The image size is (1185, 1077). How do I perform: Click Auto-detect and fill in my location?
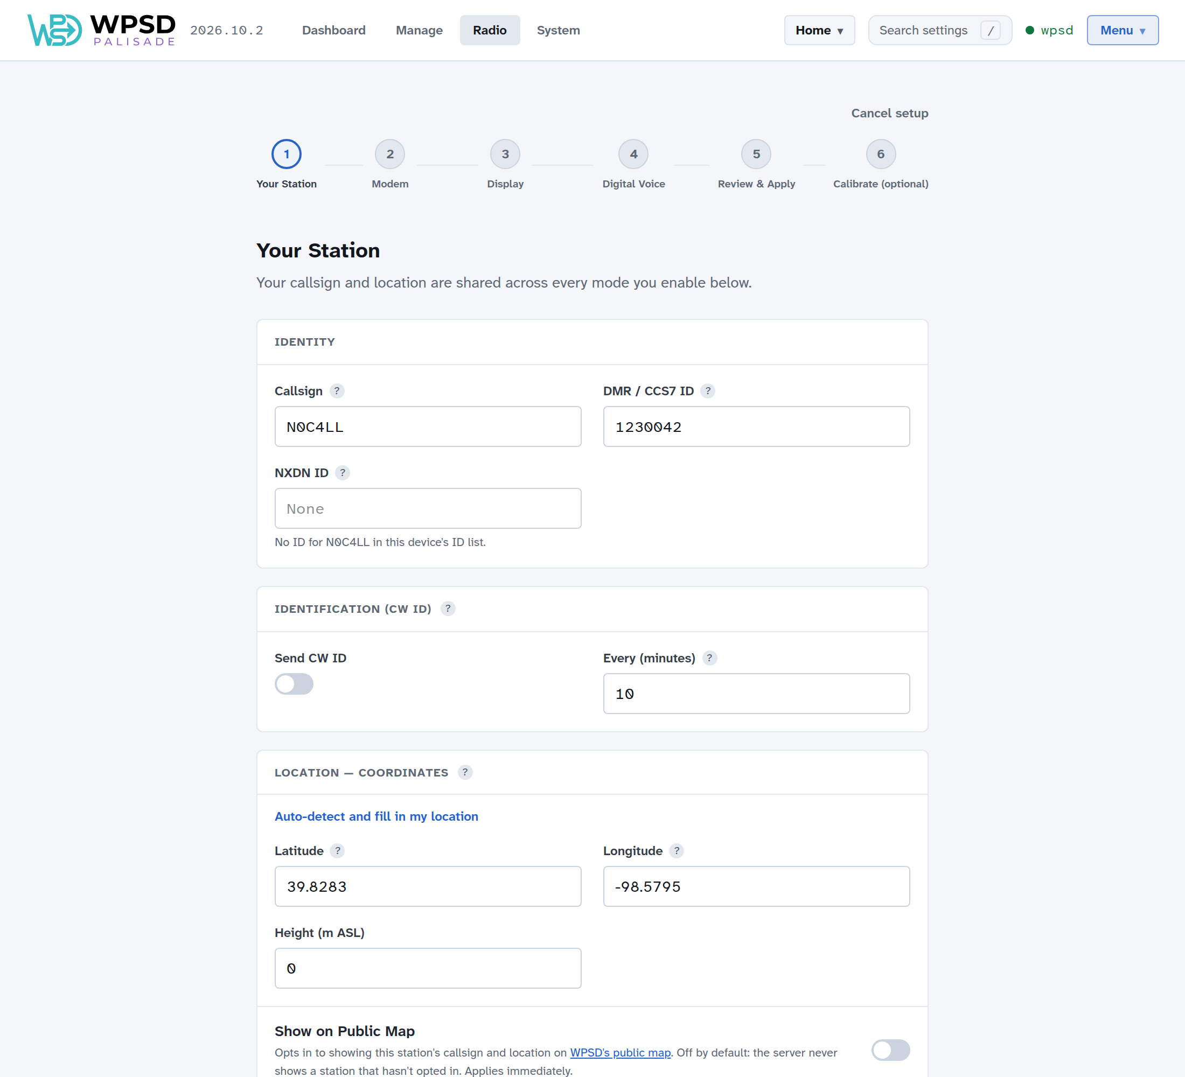[376, 816]
